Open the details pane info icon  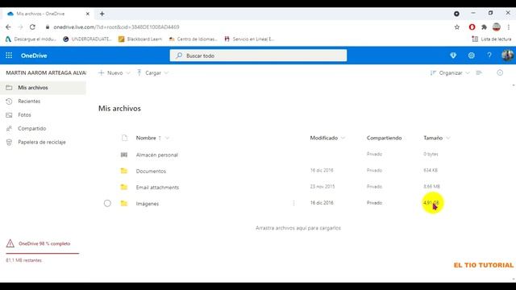click(500, 72)
